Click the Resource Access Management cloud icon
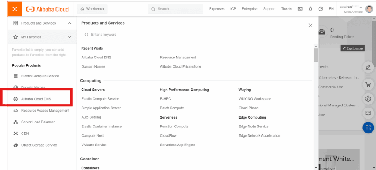Viewport: 376px width, 170px height. (15, 111)
